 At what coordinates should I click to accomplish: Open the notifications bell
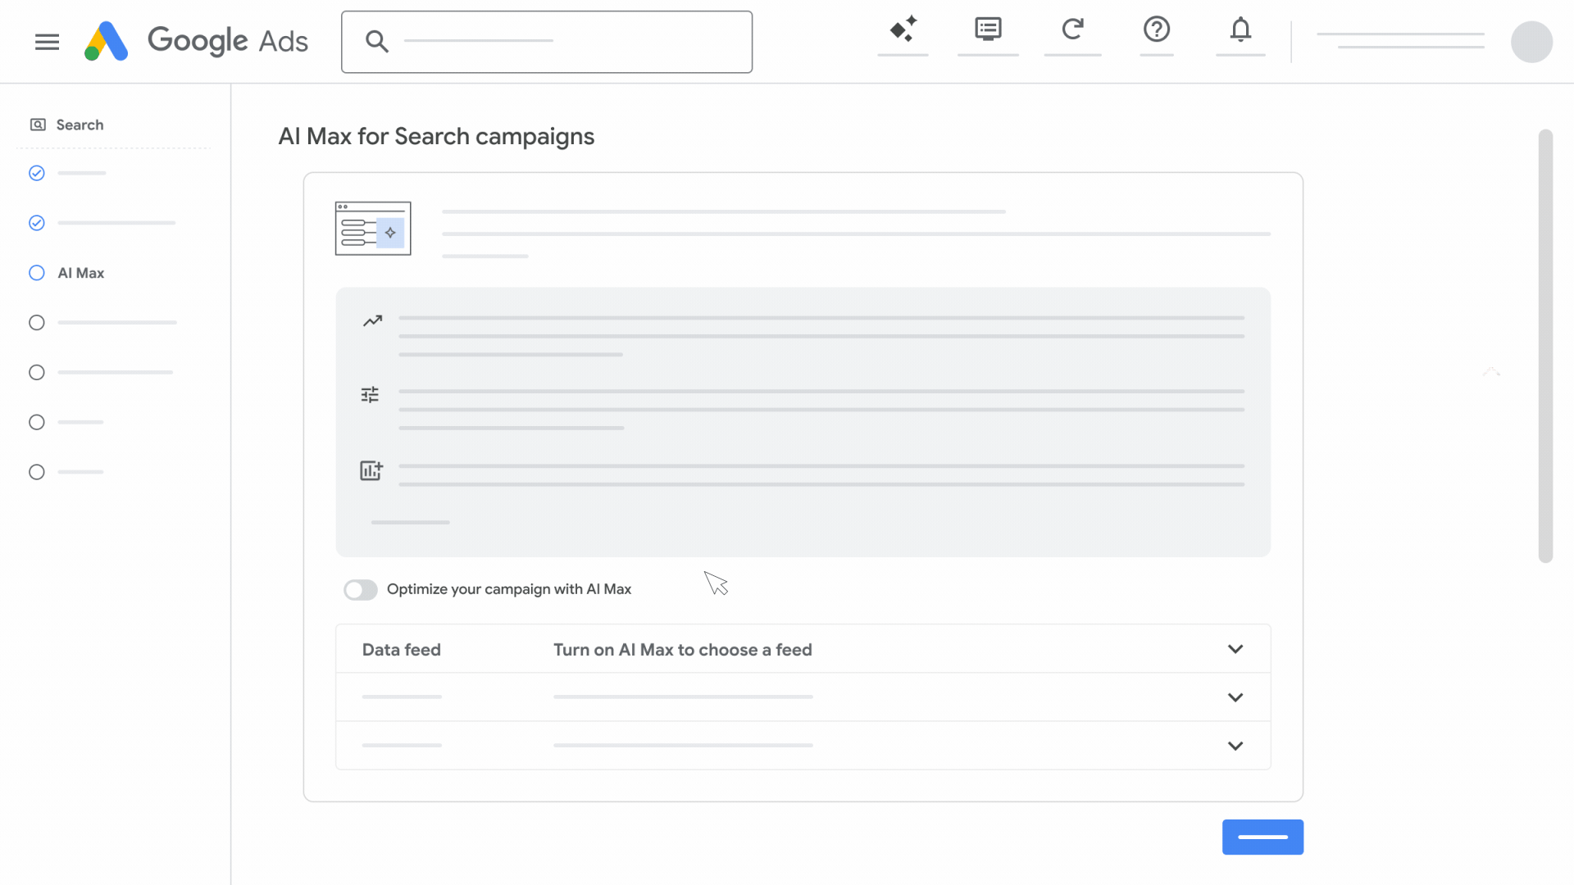(1240, 29)
